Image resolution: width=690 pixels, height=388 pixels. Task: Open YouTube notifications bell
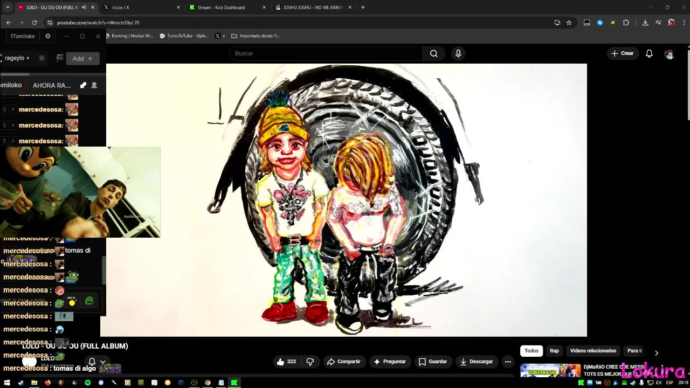pos(649,53)
